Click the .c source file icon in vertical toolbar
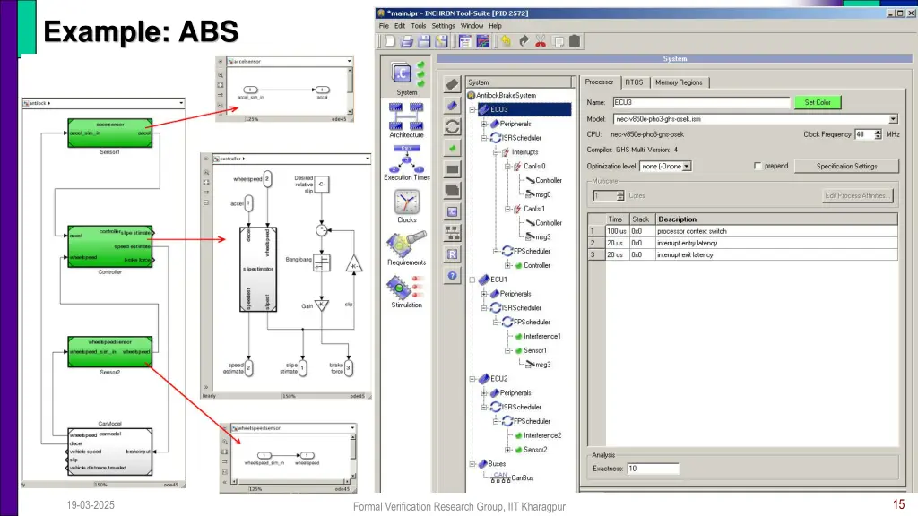This screenshot has height=516, width=918. point(452,211)
